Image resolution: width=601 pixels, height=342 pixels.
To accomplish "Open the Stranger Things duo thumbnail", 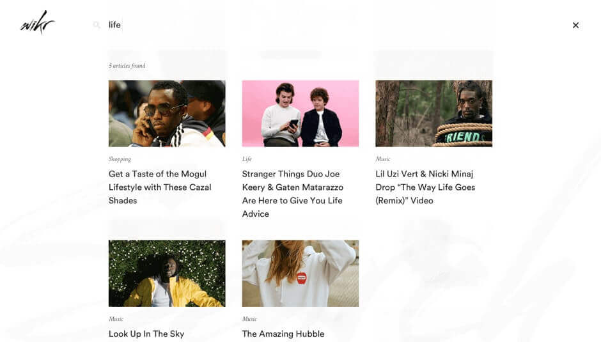I will (x=300, y=114).
